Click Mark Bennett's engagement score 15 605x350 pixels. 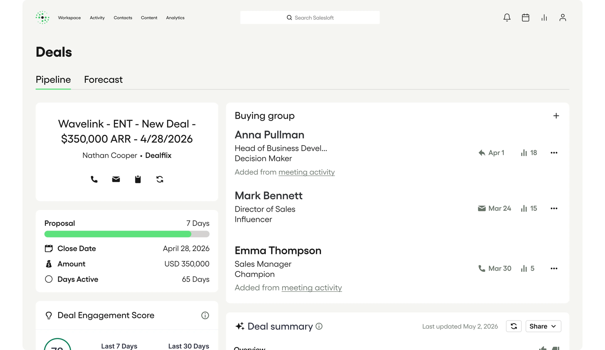529,208
